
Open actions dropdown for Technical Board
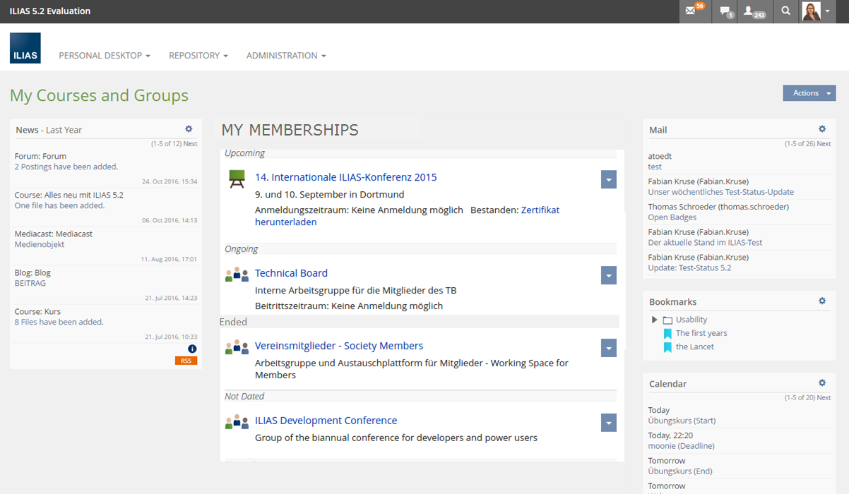[x=608, y=275]
